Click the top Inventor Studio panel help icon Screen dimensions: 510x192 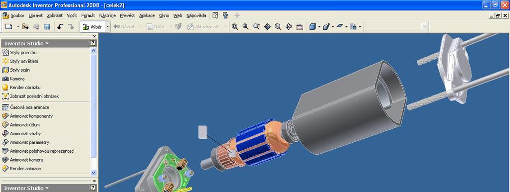click(x=93, y=43)
